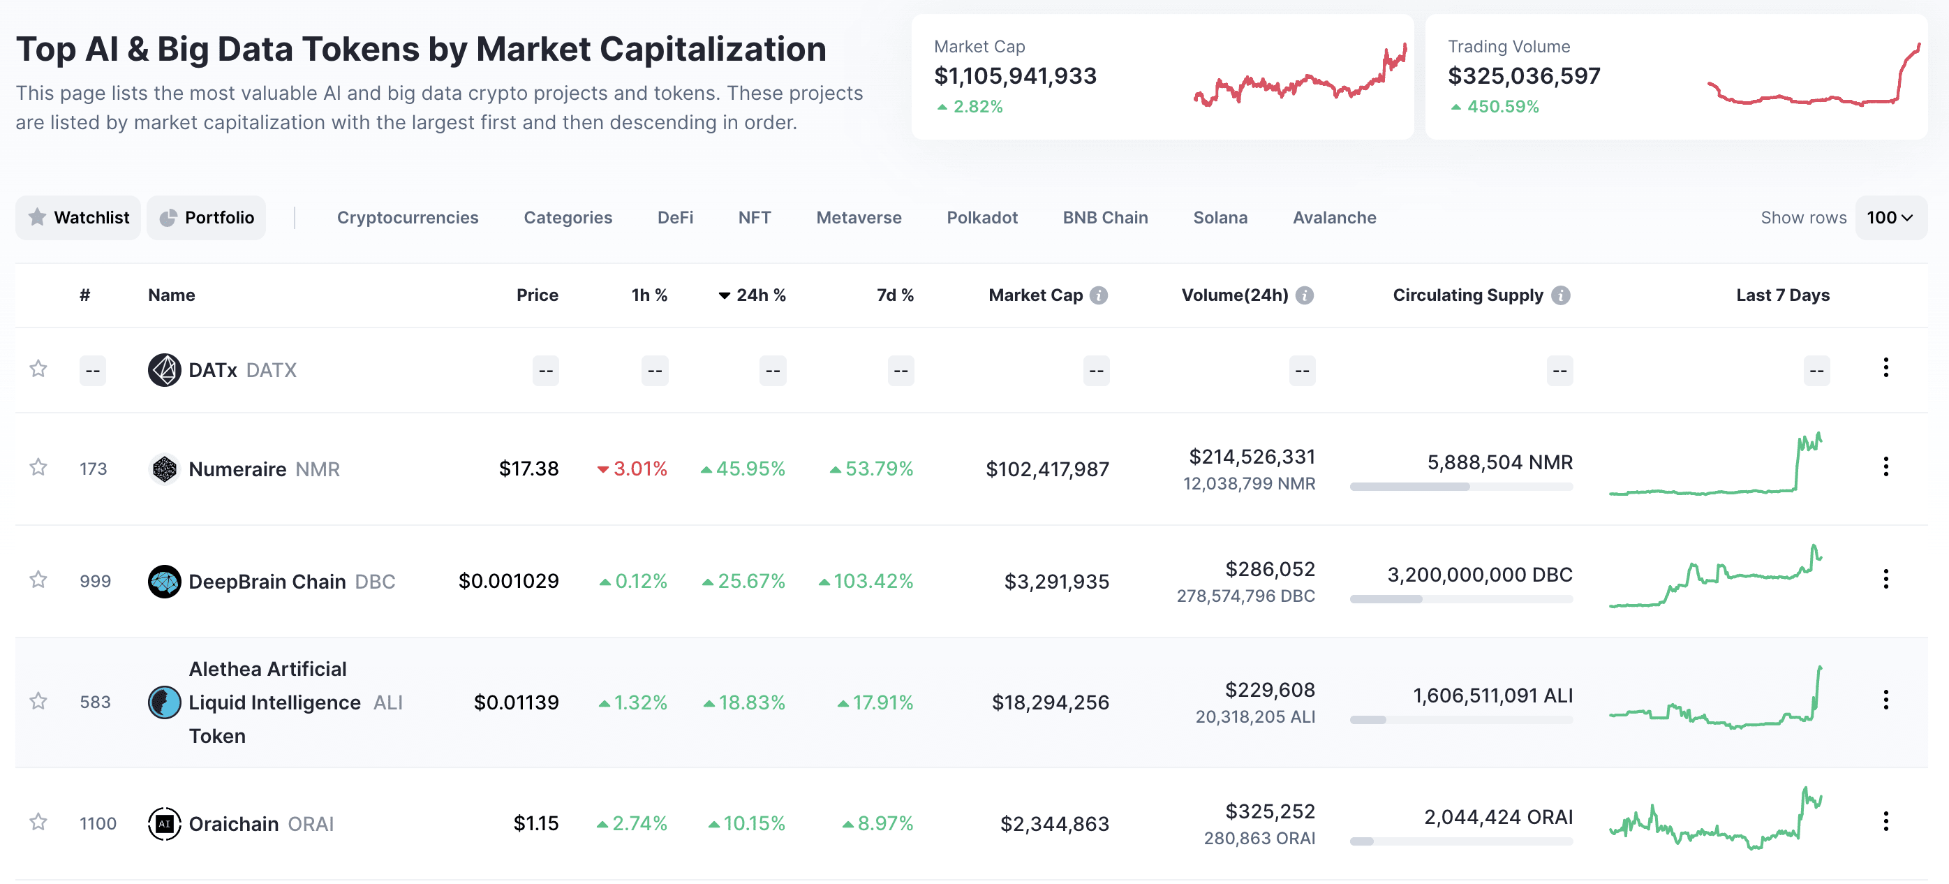Star Alethea ALI token for watchlist
Viewport: 1949px width, 884px height.
38,702
